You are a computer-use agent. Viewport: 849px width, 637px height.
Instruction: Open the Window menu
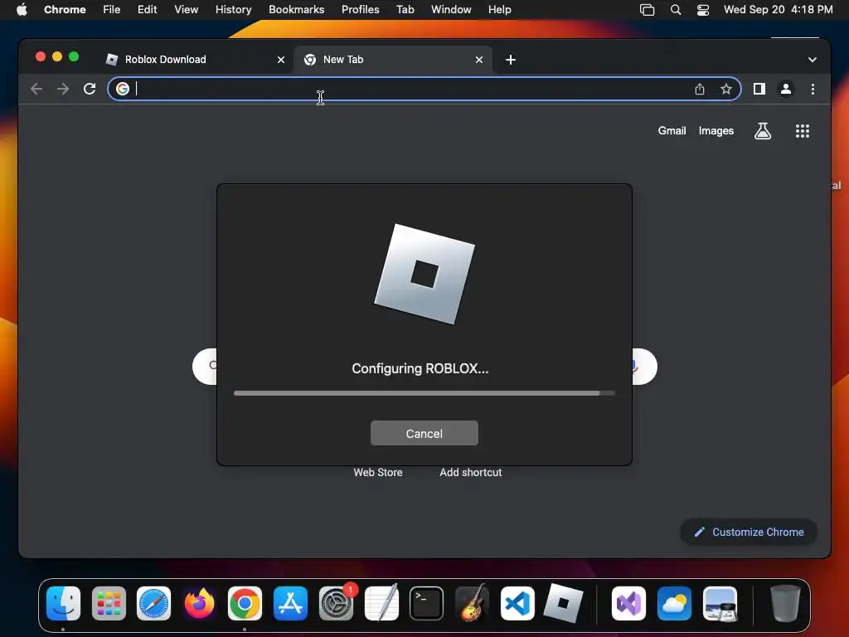point(451,10)
